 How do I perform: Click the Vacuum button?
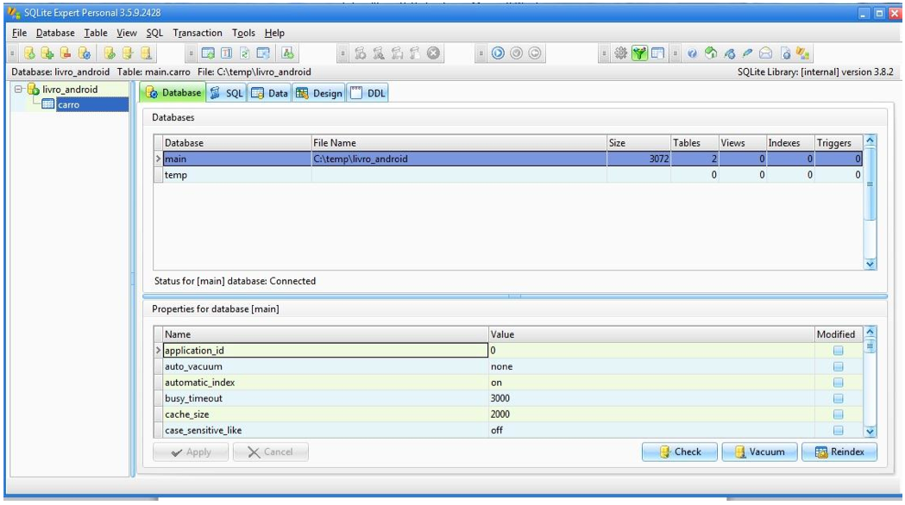759,452
